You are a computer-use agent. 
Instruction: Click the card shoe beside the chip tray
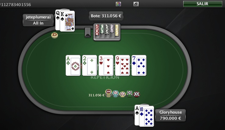point(88,32)
